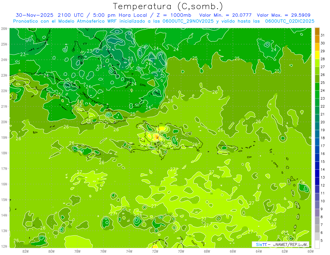Click legend value 5
Screen dimensions: 330x255
tap(322, 241)
